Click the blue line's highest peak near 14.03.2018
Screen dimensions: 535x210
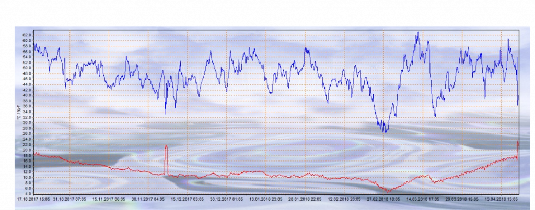tap(417, 33)
